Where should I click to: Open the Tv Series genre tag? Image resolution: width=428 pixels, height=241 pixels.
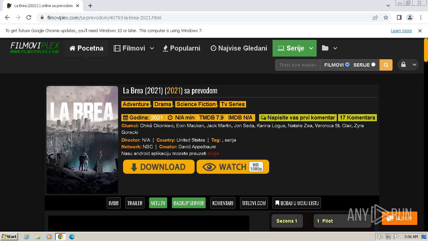(x=232, y=104)
